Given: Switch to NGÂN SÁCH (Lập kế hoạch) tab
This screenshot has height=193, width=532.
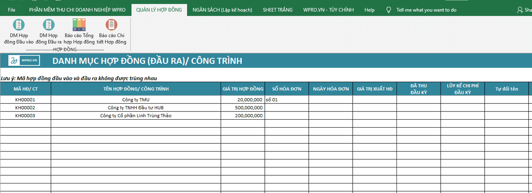Looking at the screenshot, I should click(x=222, y=10).
